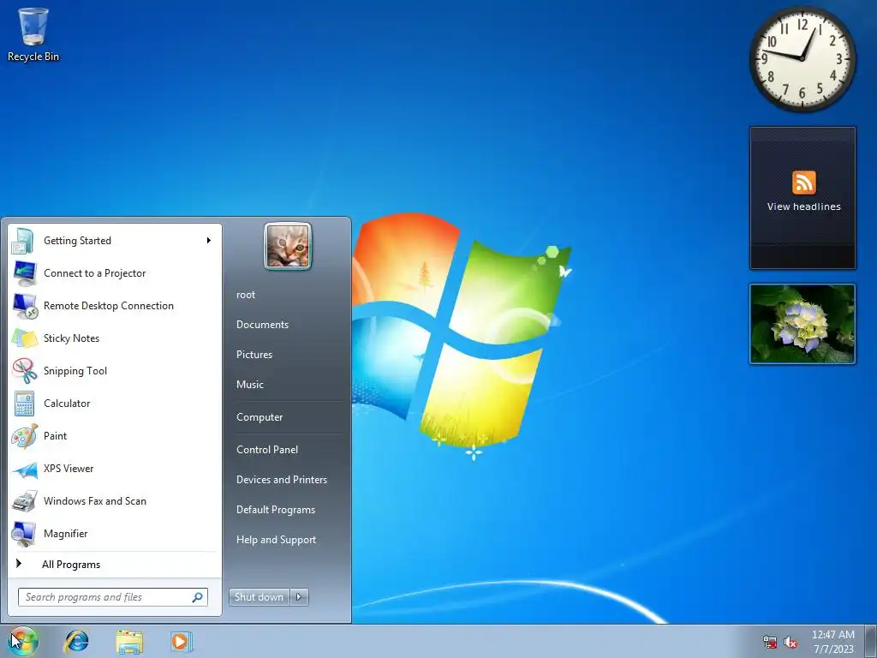Click the taskbar date and time
The height and width of the screenshot is (658, 877).
(833, 642)
